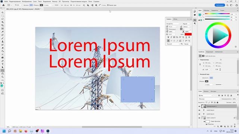Toggle lock all padlock icon in Layers
Image resolution: width=239 pixels, height=134 pixels.
point(217,102)
